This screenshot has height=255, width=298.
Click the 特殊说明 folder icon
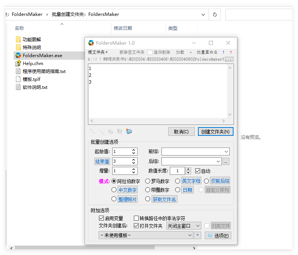click(18, 47)
